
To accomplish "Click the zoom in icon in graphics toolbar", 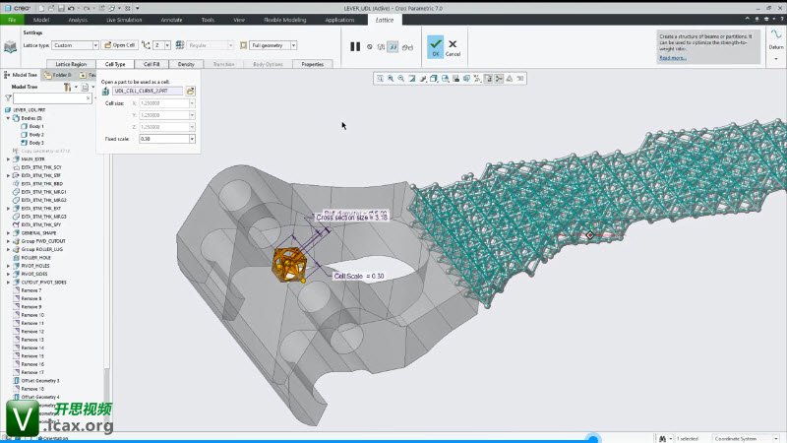I will click(x=391, y=78).
